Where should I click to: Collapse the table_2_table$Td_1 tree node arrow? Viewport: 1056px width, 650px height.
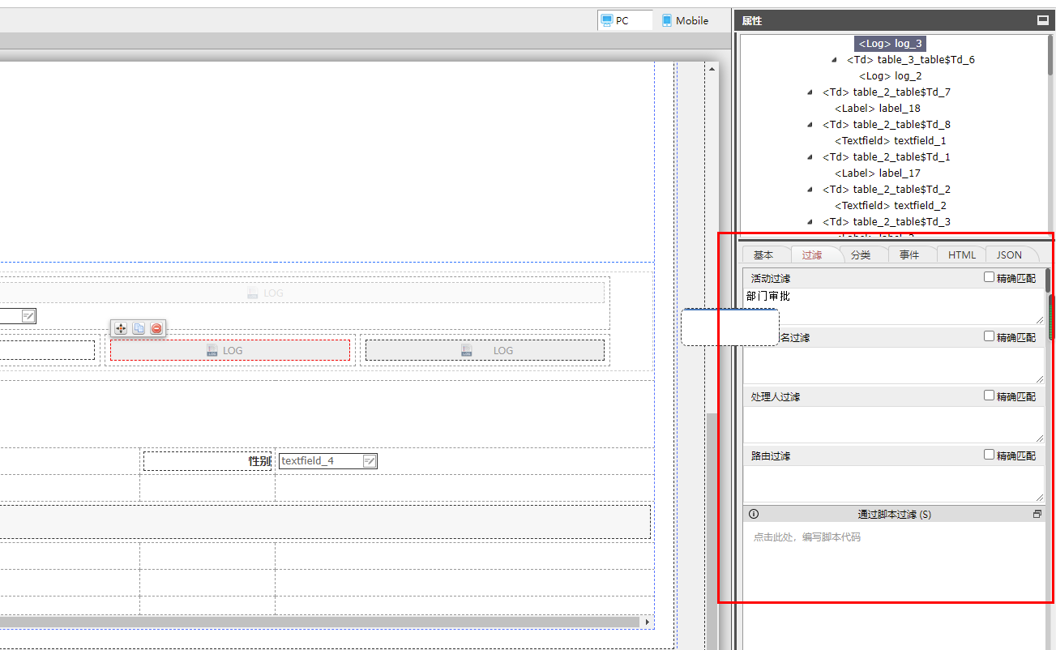(x=810, y=157)
